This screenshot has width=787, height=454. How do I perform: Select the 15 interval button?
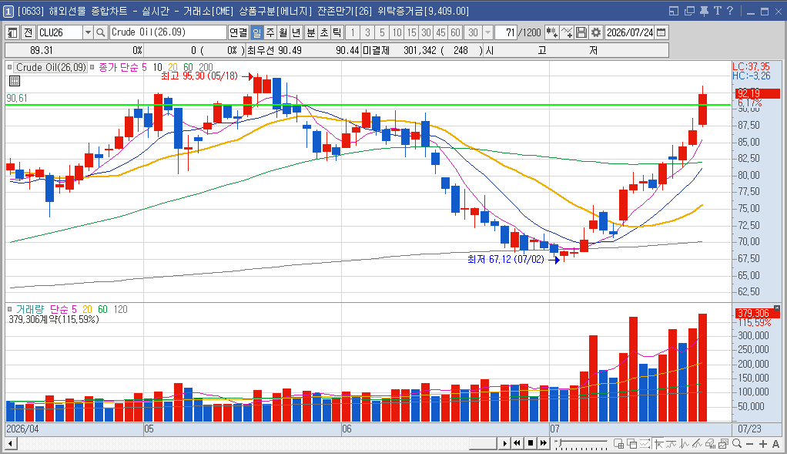click(411, 32)
